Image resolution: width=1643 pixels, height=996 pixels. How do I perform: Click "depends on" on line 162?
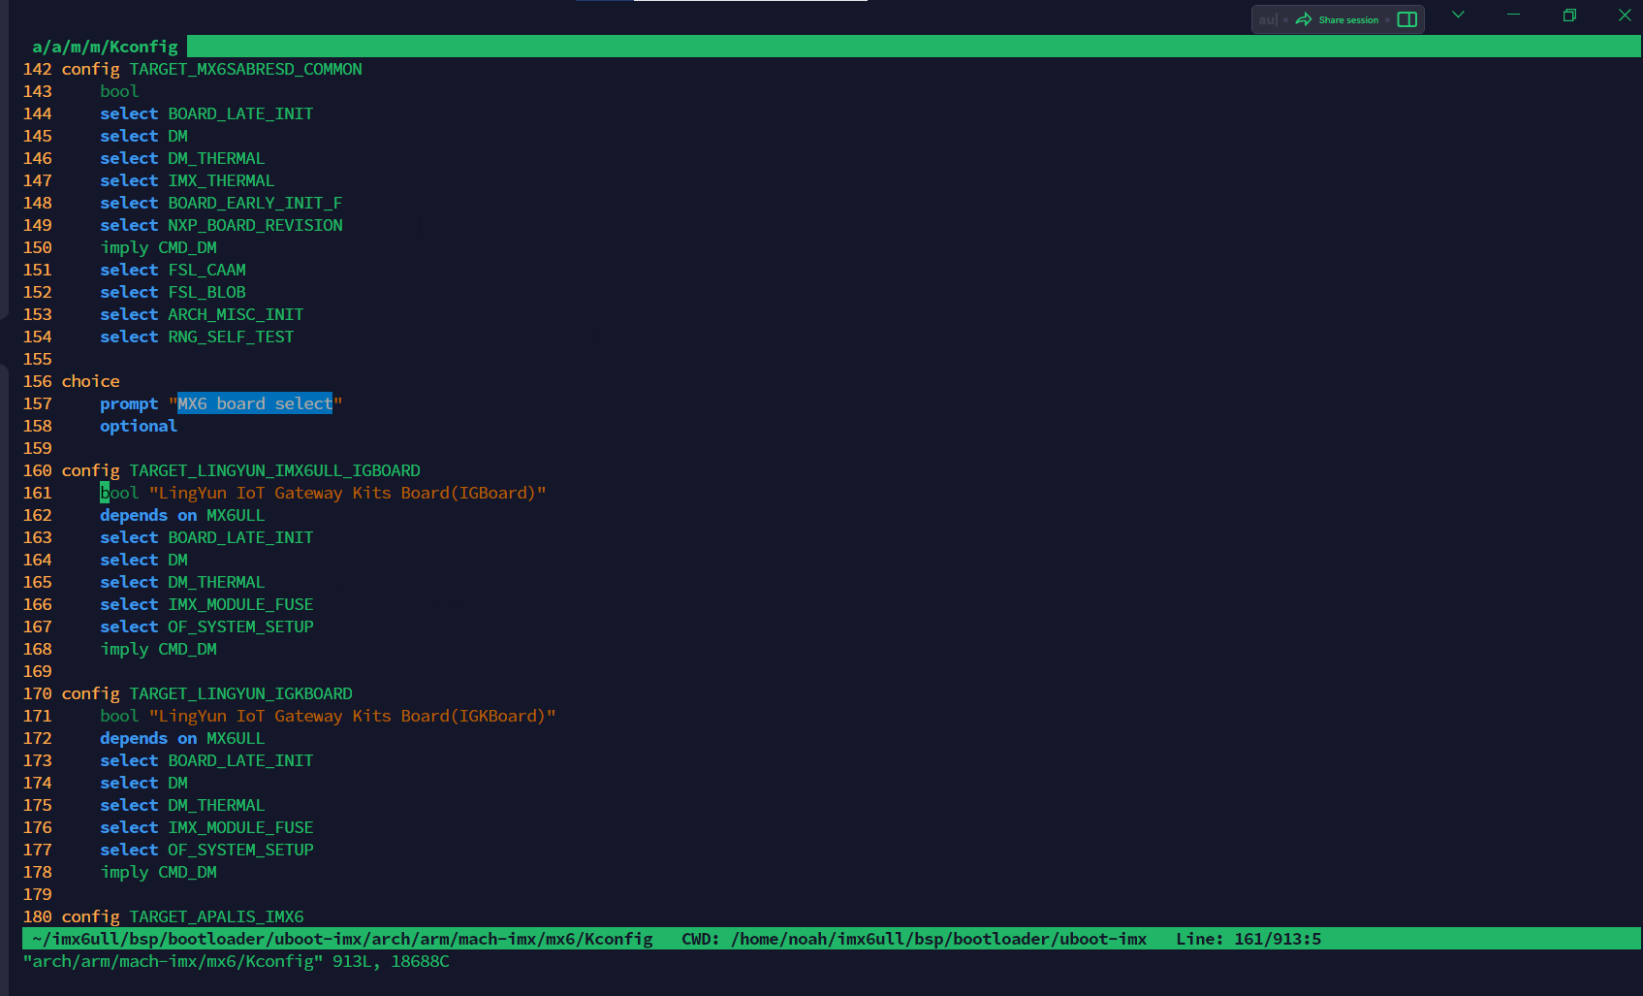pyautogui.click(x=148, y=515)
